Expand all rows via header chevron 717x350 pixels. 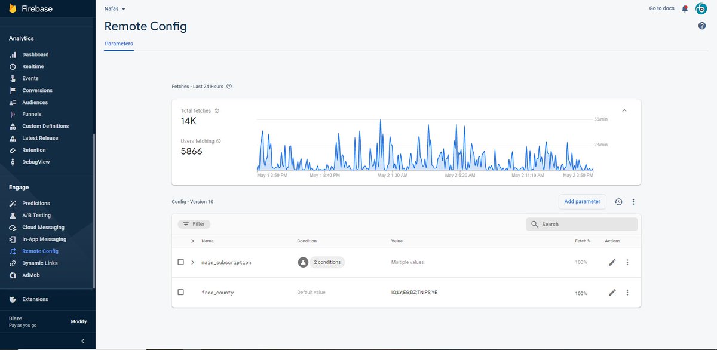[192, 241]
